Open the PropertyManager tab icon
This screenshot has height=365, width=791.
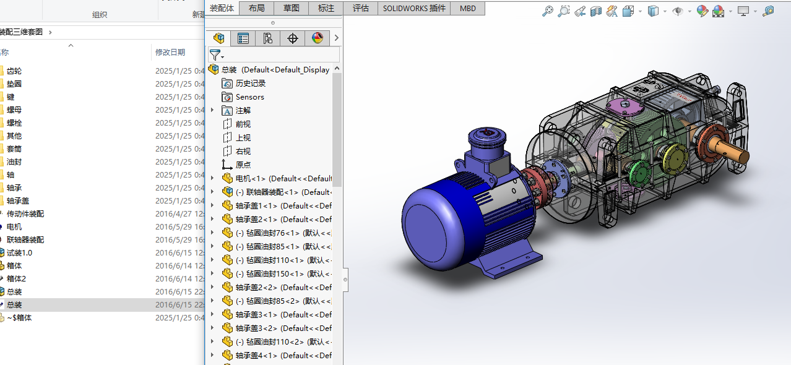[243, 38]
